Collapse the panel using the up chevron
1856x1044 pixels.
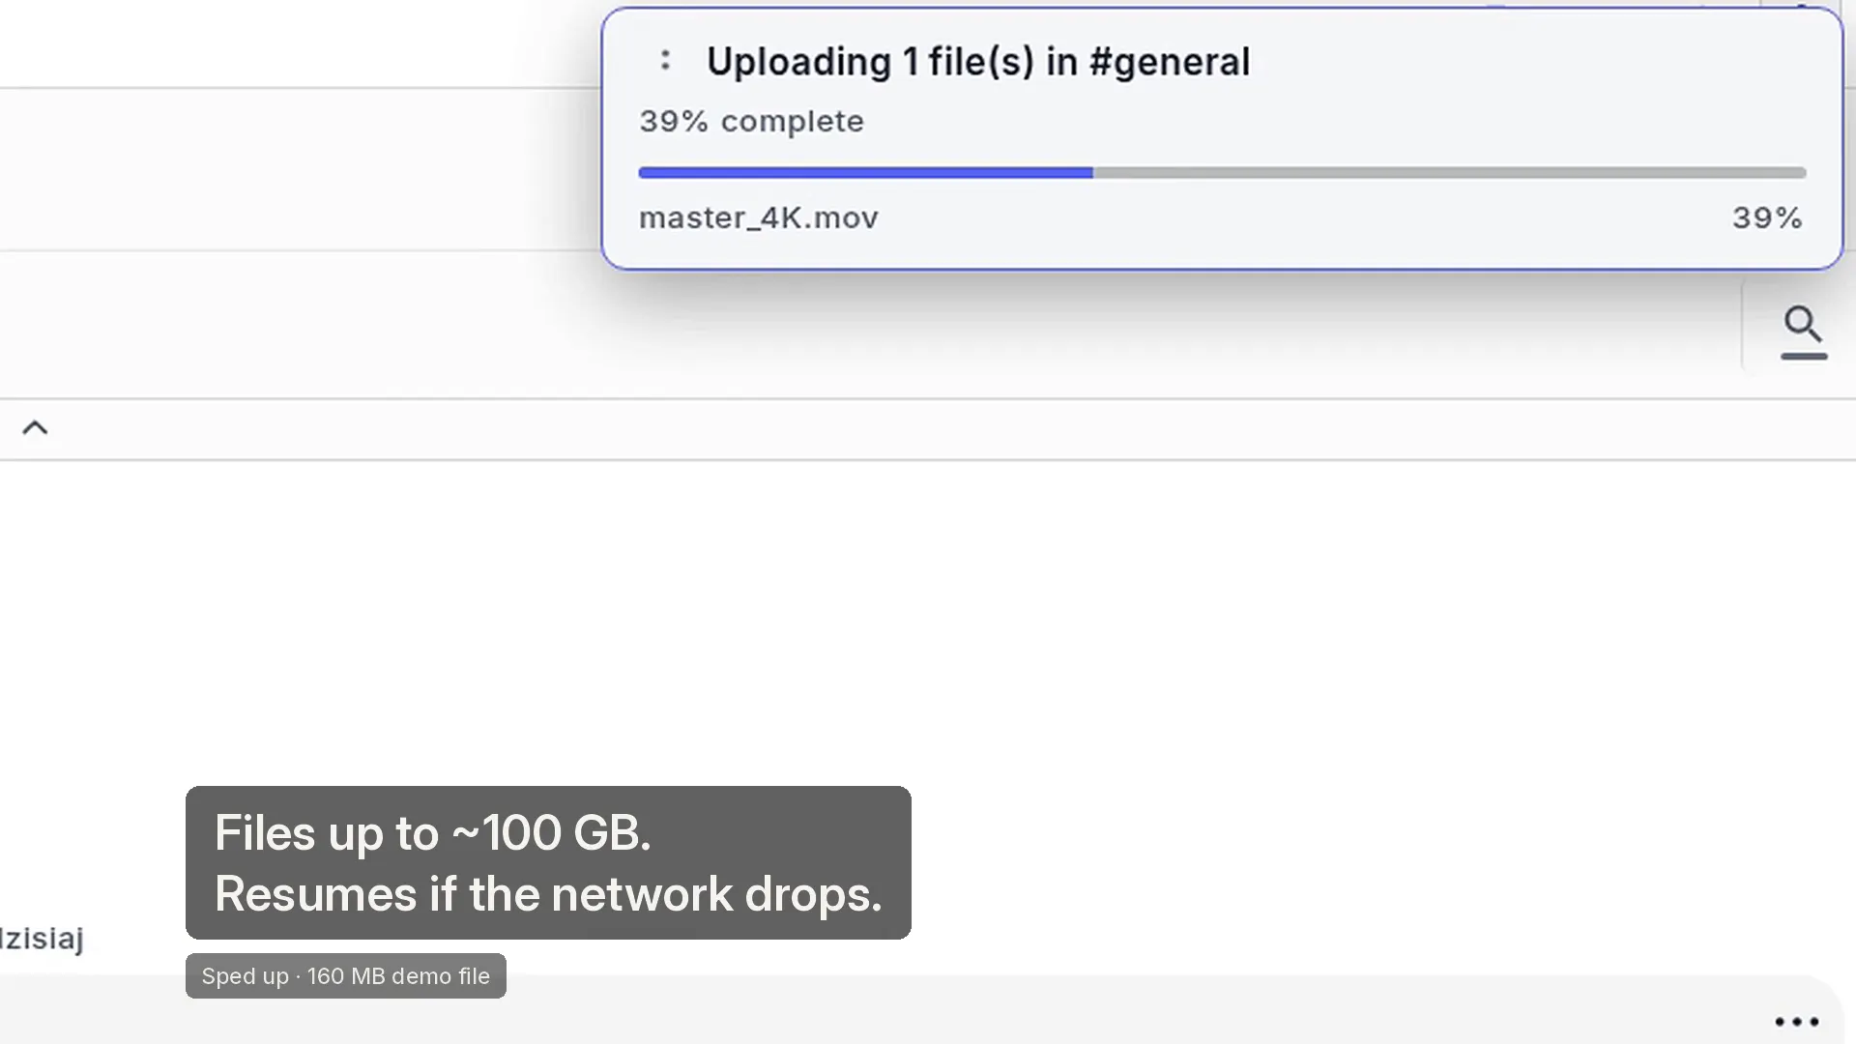point(35,428)
